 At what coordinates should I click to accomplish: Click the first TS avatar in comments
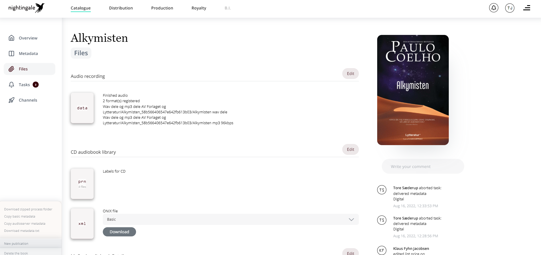[x=382, y=190]
